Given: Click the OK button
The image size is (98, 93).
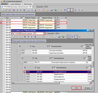Looking at the screenshot, I should click(76, 88).
